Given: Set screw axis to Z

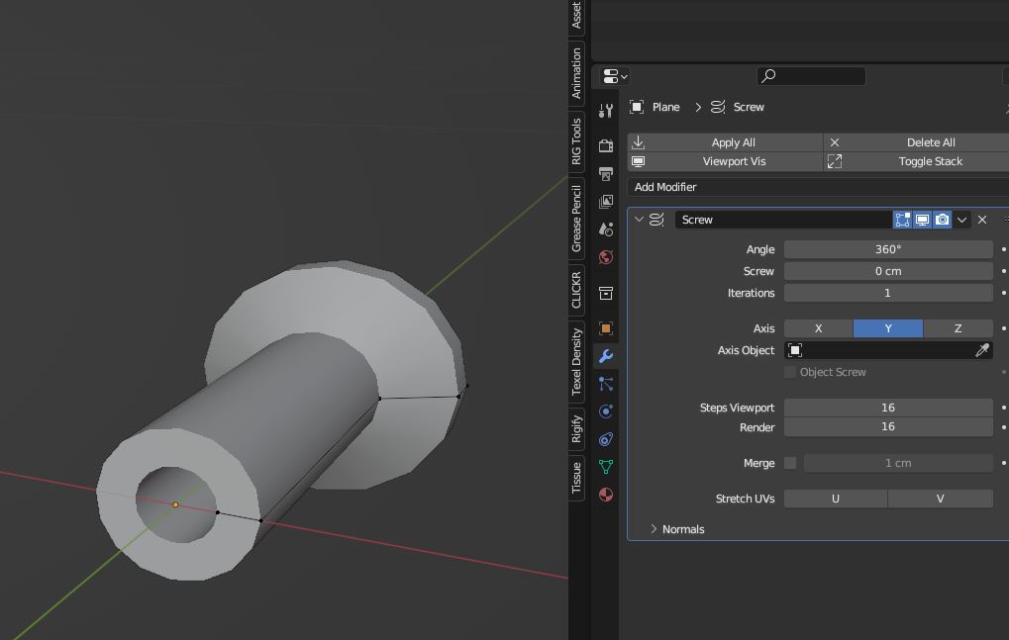Looking at the screenshot, I should [x=958, y=328].
